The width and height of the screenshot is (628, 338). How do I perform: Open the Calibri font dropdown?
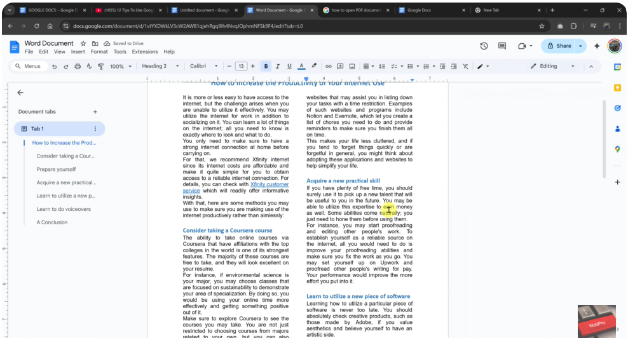tap(203, 67)
